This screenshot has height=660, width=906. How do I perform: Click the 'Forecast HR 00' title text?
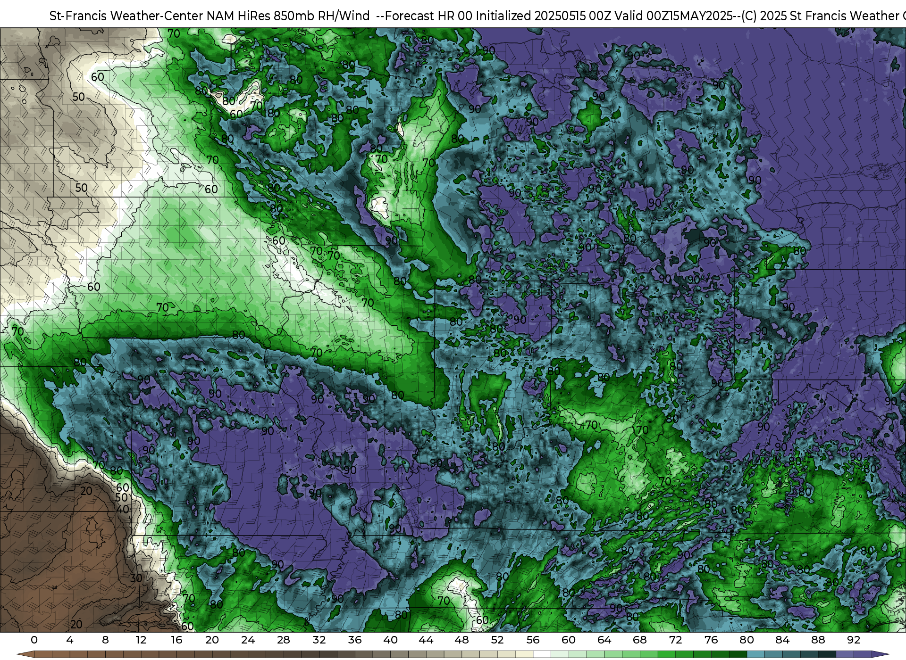(x=428, y=16)
